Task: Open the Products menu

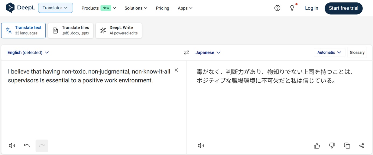Action: [x=99, y=8]
